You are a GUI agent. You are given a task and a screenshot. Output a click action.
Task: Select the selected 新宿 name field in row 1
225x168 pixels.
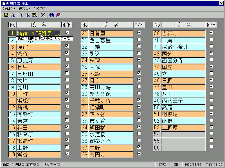click(x=39, y=34)
